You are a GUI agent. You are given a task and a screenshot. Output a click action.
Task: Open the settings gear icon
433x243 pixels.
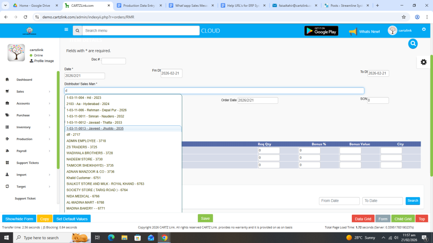tap(423, 62)
